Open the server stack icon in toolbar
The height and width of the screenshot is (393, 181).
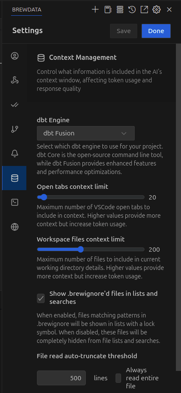coord(120,10)
